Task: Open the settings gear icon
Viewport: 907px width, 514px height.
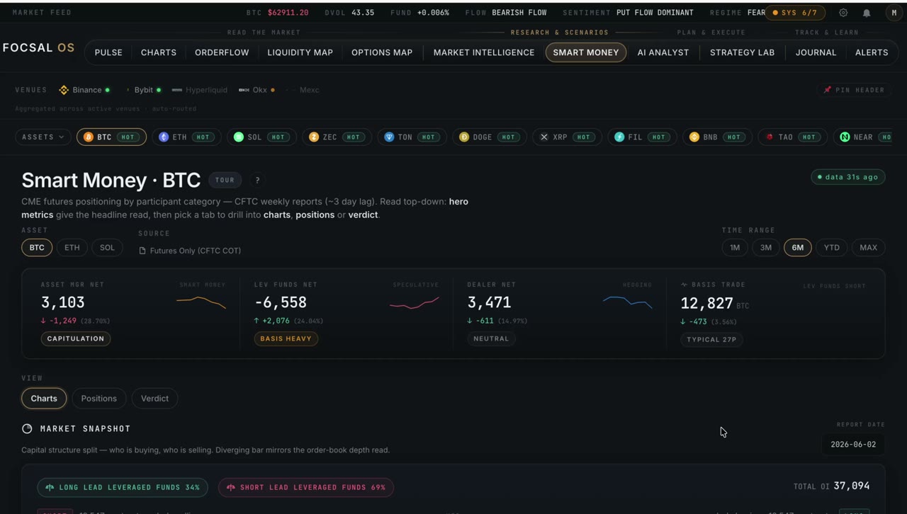Action: 843,13
